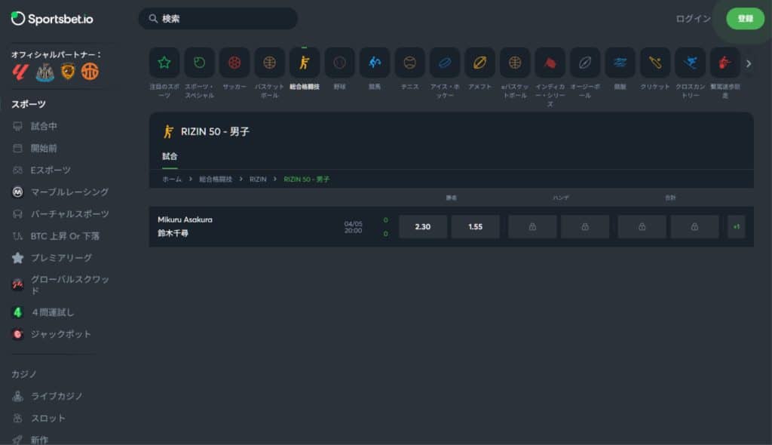Select the eBasketball icon
This screenshot has width=772, height=445.
[515, 63]
